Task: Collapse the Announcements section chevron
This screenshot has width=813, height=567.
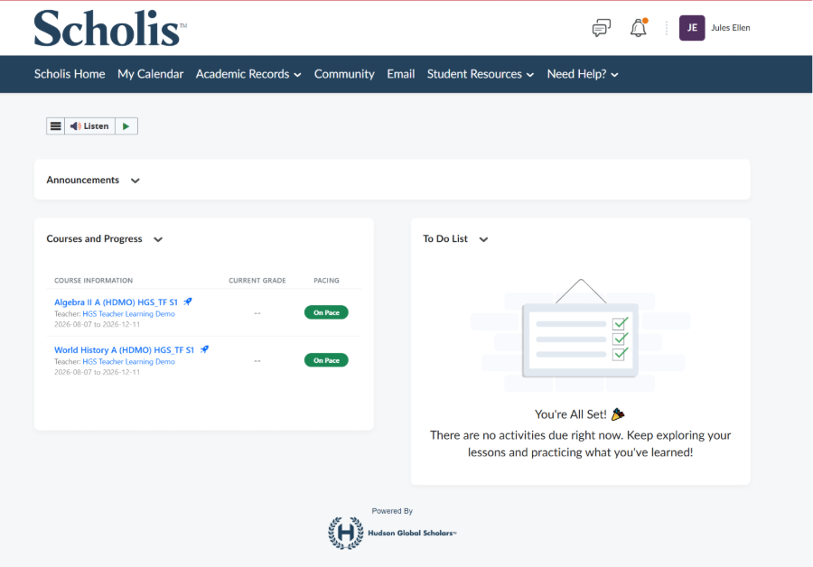Action: coord(135,181)
